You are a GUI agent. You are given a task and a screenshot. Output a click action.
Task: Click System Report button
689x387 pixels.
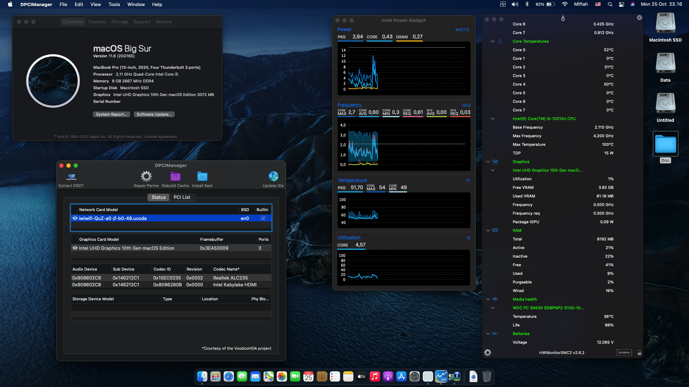[111, 114]
